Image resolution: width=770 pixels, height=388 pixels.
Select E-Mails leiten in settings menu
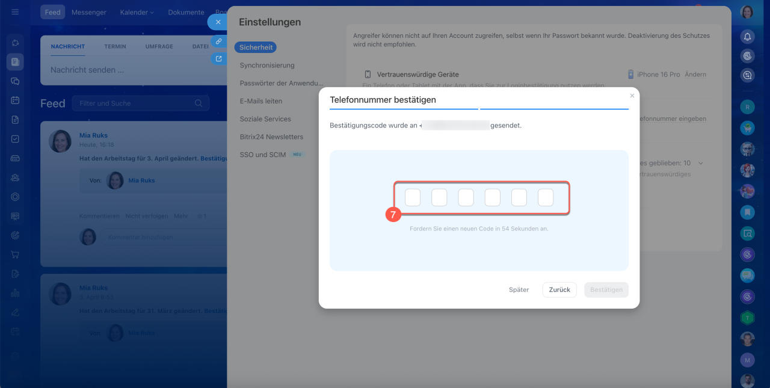click(x=260, y=101)
